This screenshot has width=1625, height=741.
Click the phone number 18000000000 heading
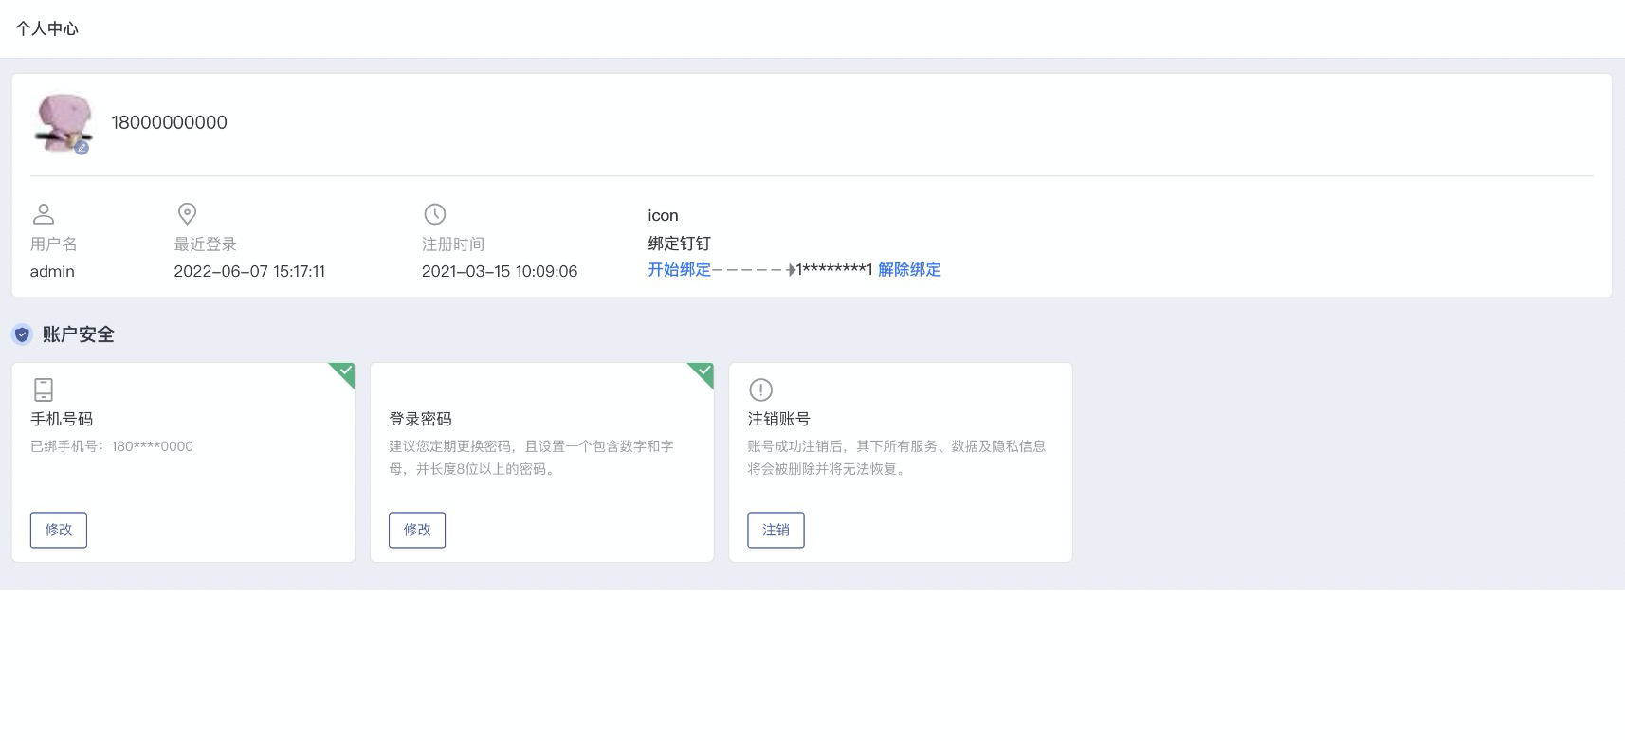point(169,122)
